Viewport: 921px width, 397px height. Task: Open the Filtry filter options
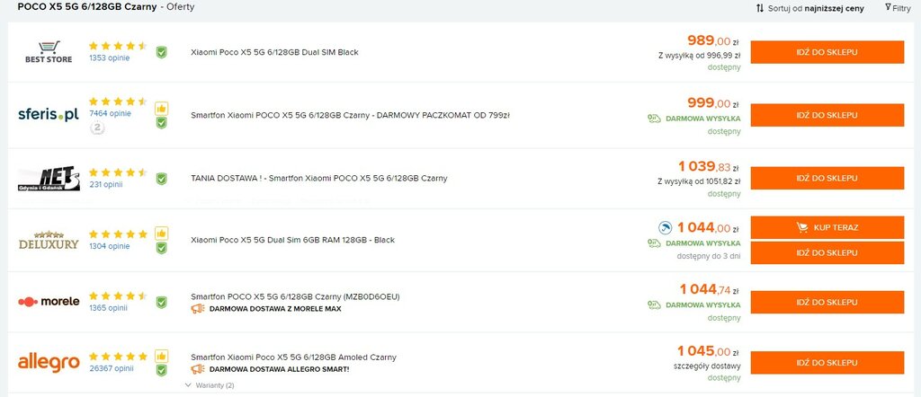898,8
